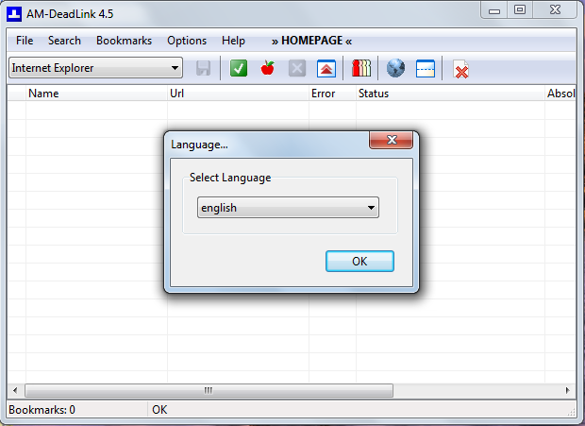Click the scrollbar left arrow
The width and height of the screenshot is (585, 426).
pyautogui.click(x=15, y=390)
